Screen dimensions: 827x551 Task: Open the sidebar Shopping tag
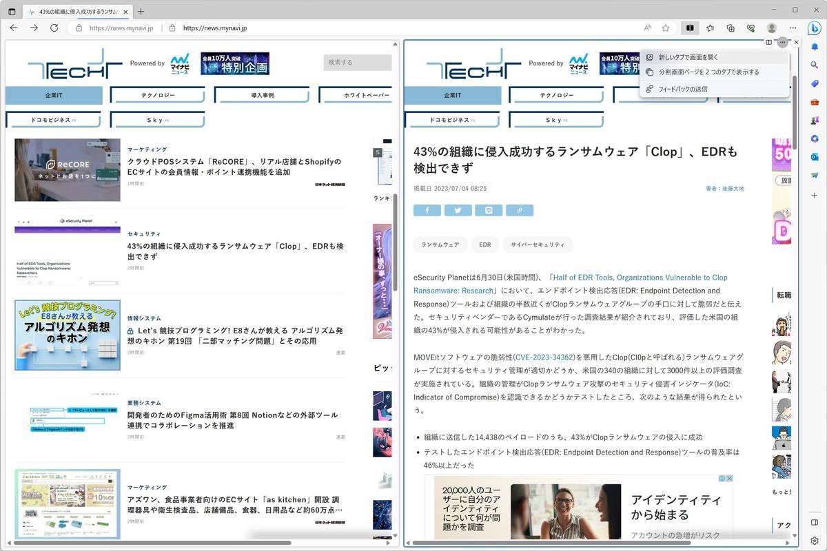[814, 83]
